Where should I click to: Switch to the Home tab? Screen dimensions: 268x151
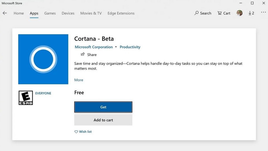pos(19,13)
